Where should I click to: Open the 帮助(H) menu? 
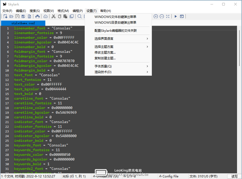tap(106, 11)
